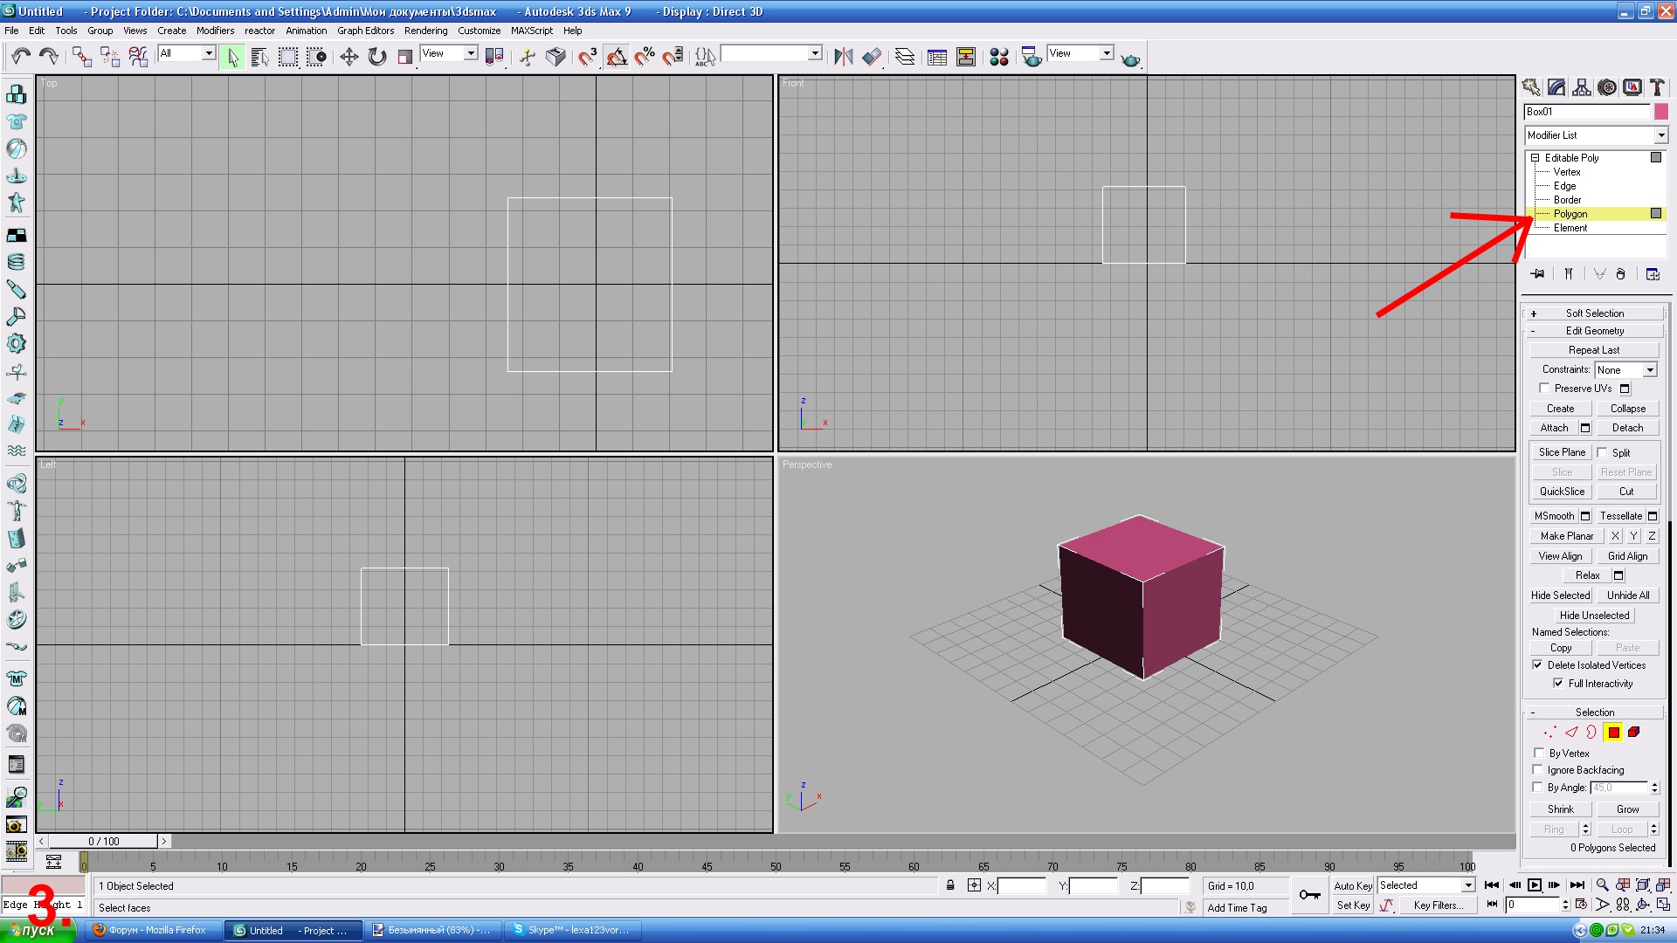This screenshot has height=943, width=1677.
Task: Click the Detach button
Action: pos(1627,428)
